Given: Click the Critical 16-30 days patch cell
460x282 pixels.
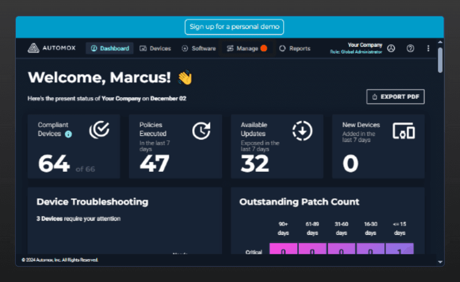Looking at the screenshot, I should pyautogui.click(x=371, y=249).
